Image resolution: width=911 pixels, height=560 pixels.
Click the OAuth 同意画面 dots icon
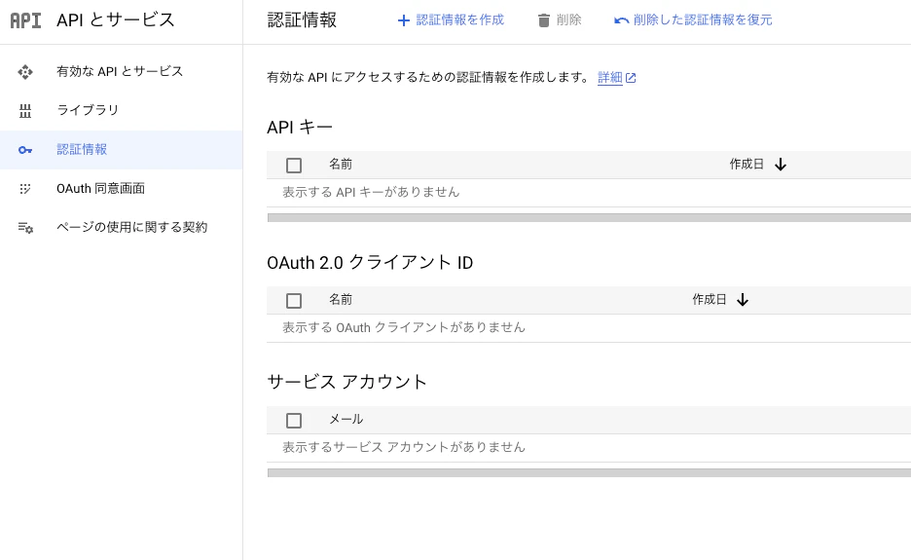(x=25, y=189)
